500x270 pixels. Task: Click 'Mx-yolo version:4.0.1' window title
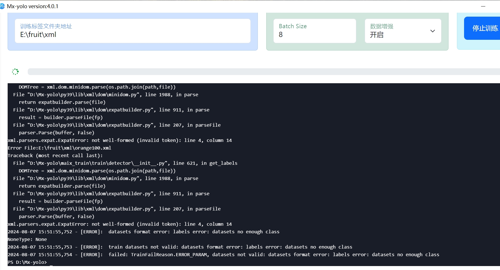pos(33,6)
